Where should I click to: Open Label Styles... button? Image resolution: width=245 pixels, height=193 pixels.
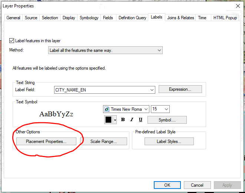tap(169, 141)
